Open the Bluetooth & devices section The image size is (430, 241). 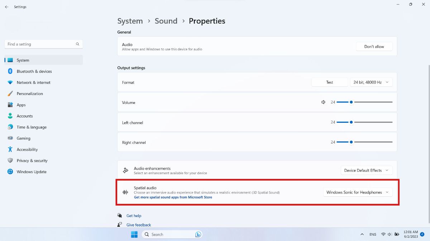point(34,71)
